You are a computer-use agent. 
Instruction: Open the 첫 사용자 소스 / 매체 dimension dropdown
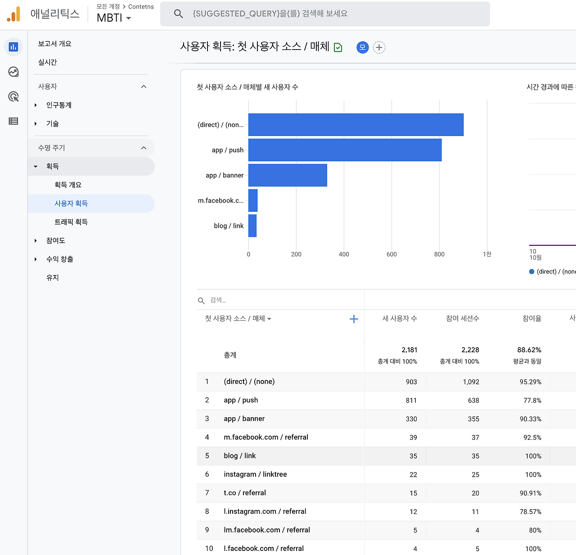coord(238,319)
